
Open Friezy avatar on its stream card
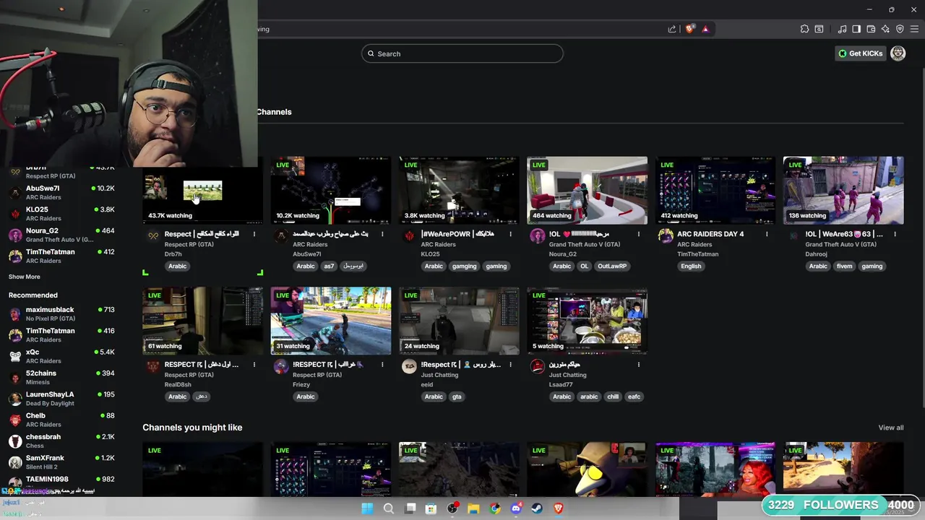point(281,366)
